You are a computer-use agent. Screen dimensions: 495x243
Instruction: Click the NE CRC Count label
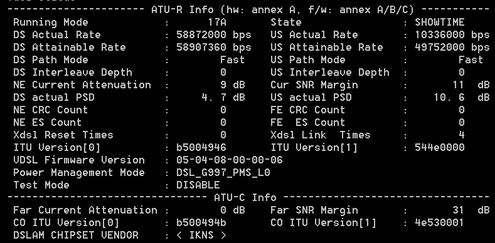(x=51, y=110)
